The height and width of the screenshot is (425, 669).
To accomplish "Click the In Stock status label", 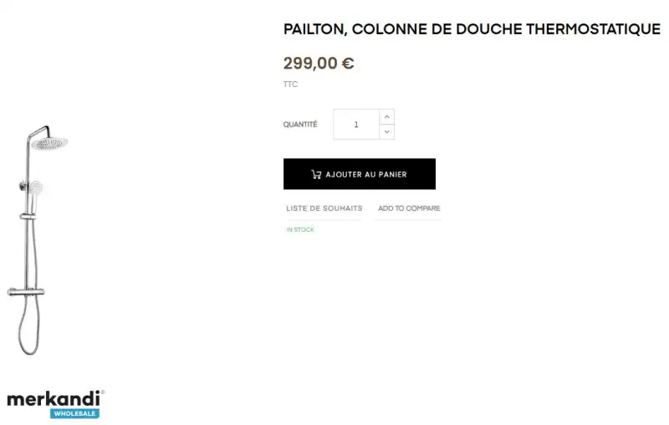I will (300, 229).
